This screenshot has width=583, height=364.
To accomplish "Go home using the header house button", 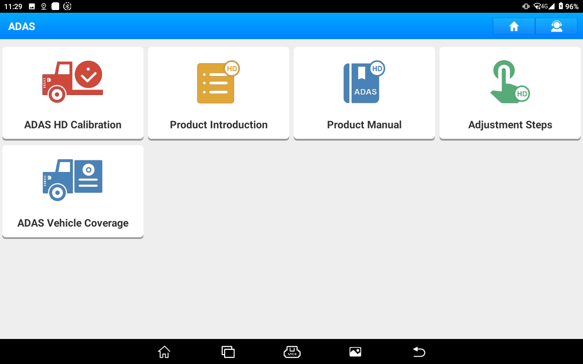I will (x=514, y=26).
